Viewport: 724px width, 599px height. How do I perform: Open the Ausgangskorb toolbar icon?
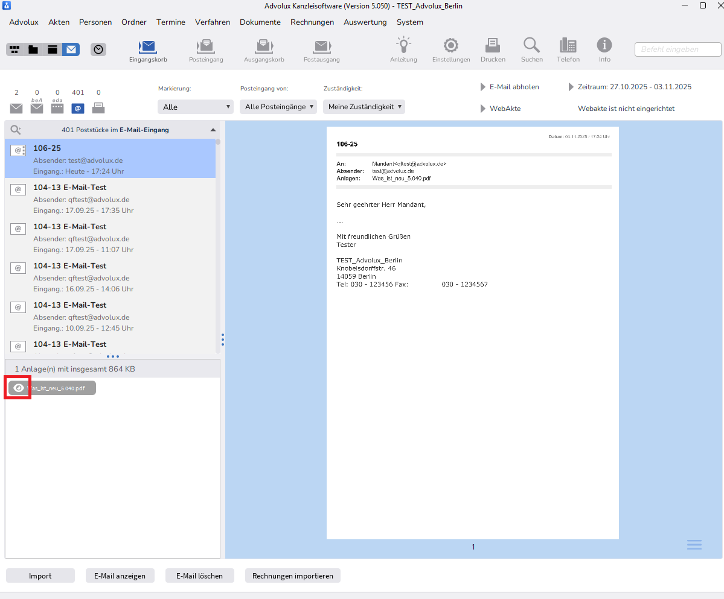tap(264, 46)
